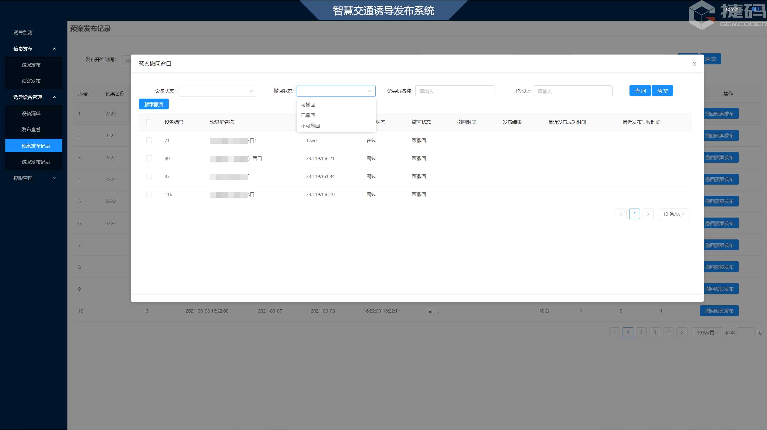Click the 最近发布失败时间 column header
The height and width of the screenshot is (430, 767).
[x=641, y=122]
